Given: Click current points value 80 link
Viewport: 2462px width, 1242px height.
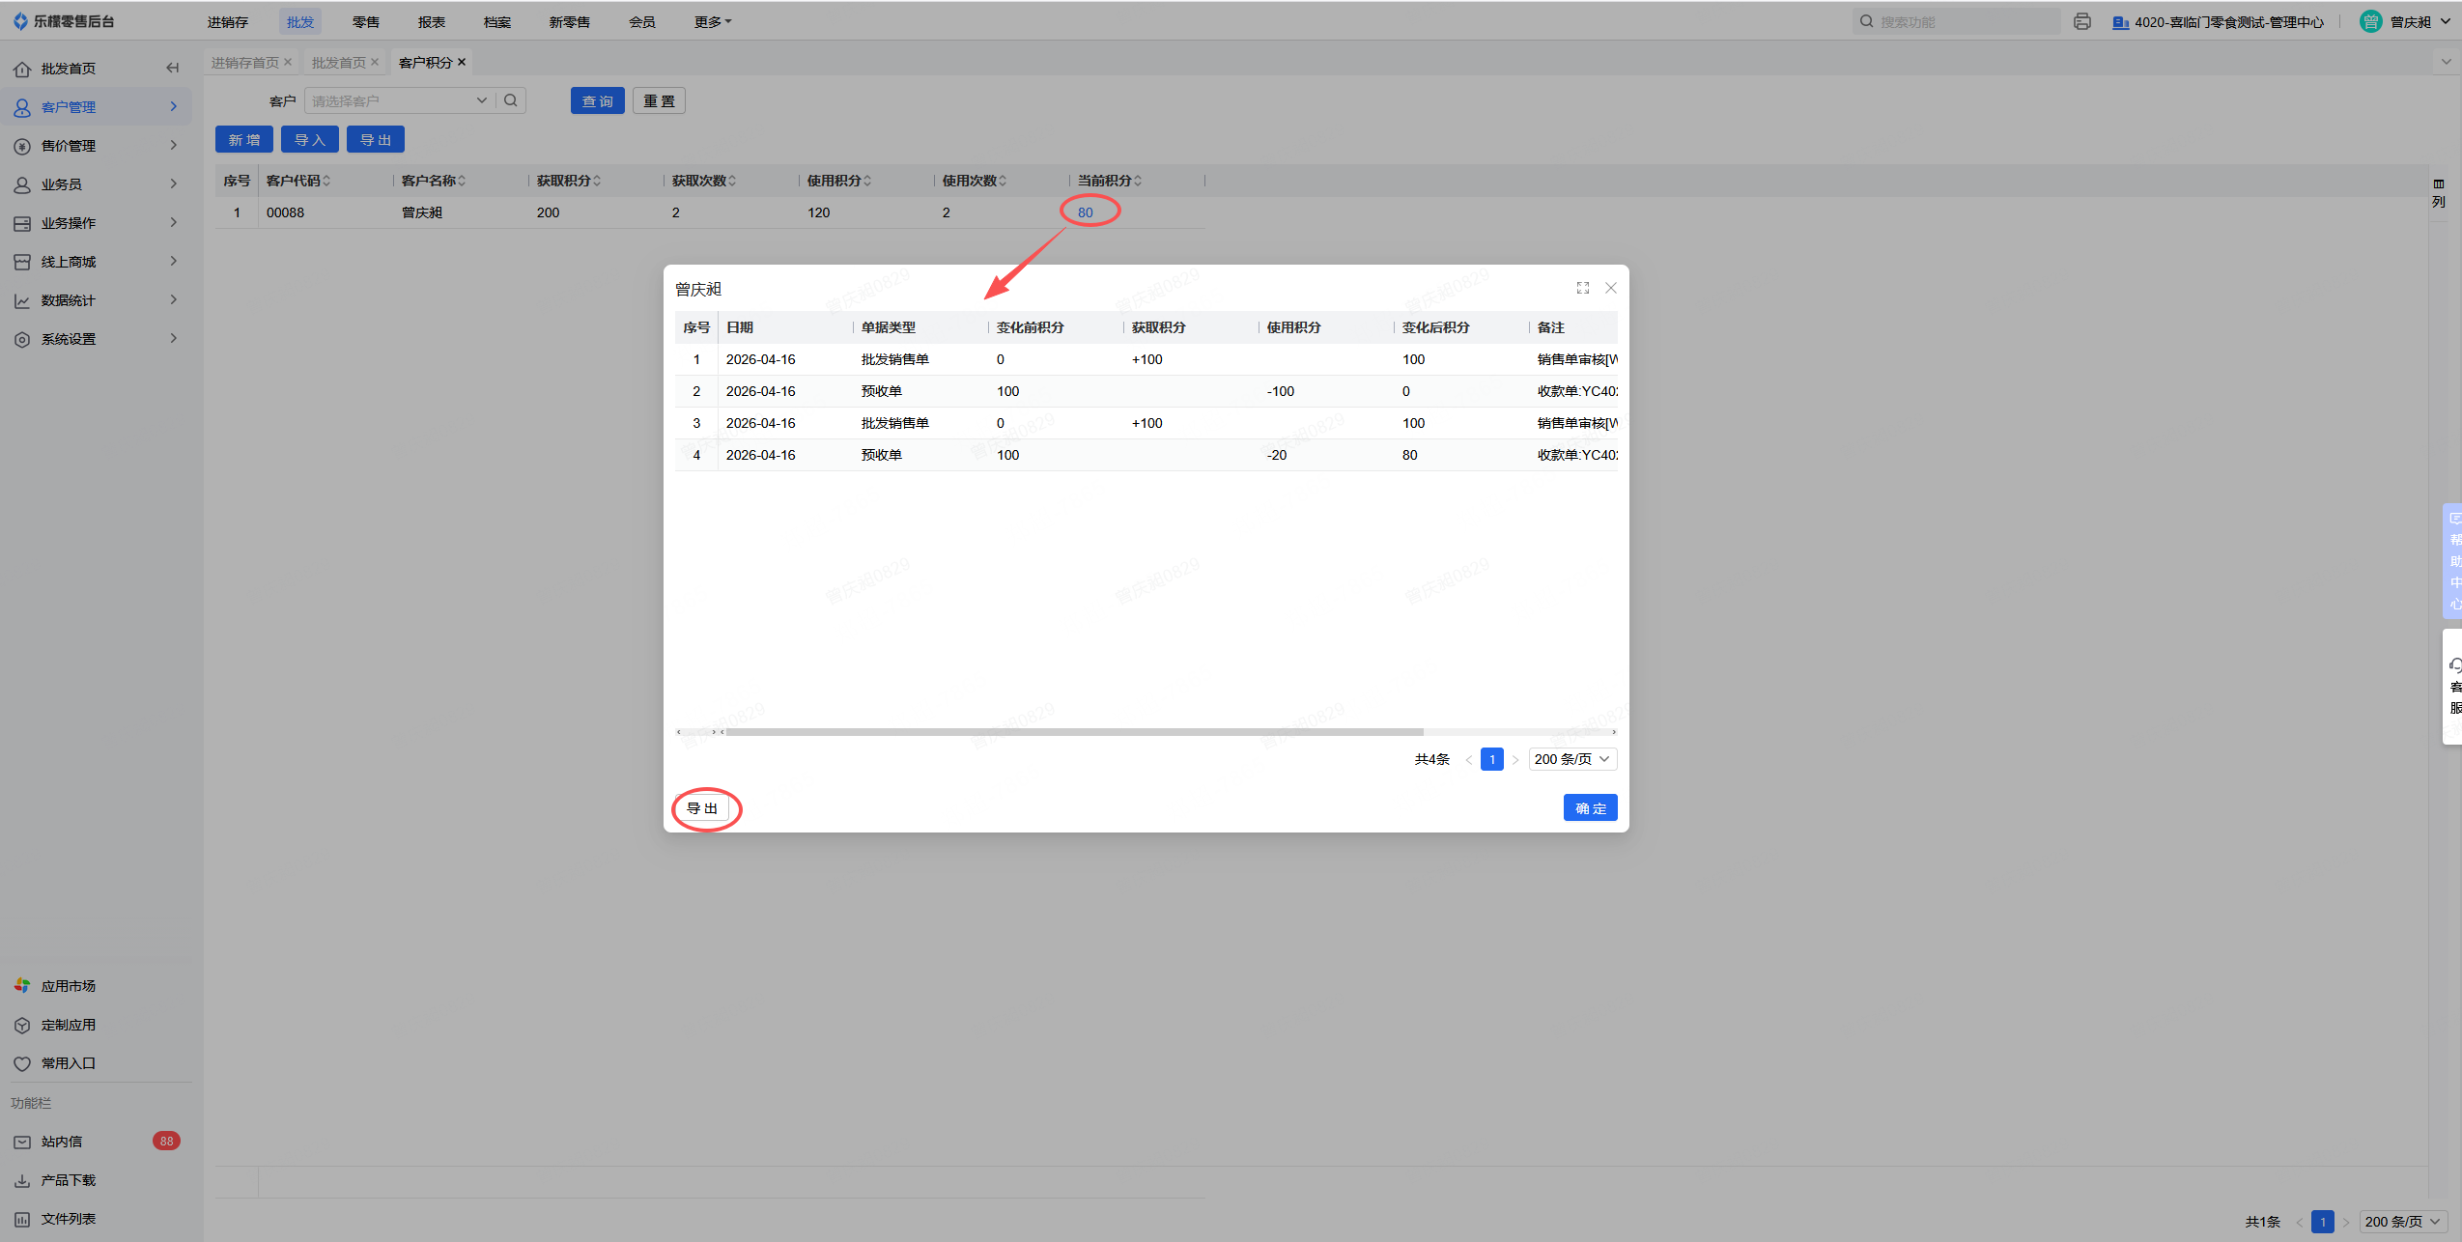Looking at the screenshot, I should pyautogui.click(x=1085, y=212).
